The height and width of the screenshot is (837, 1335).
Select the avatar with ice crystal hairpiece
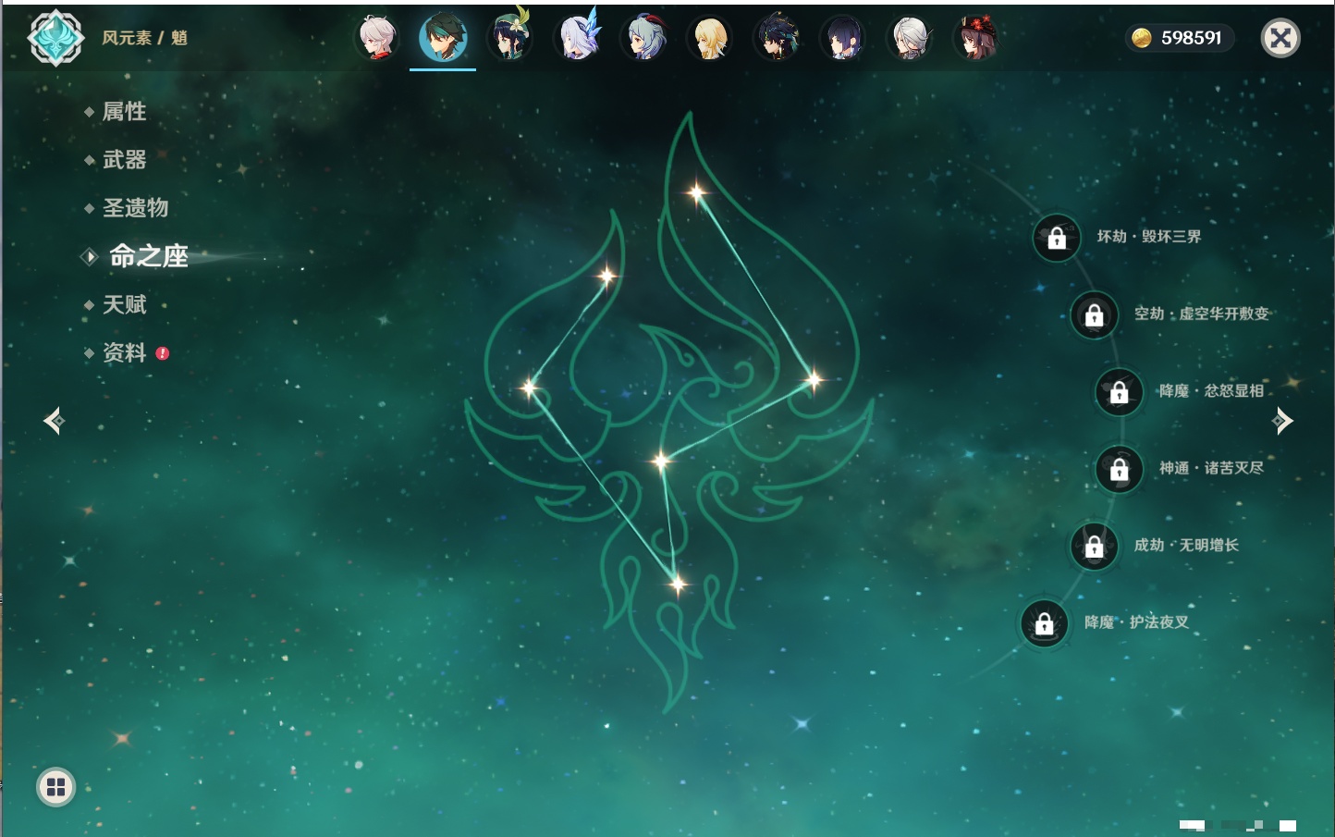pyautogui.click(x=577, y=38)
